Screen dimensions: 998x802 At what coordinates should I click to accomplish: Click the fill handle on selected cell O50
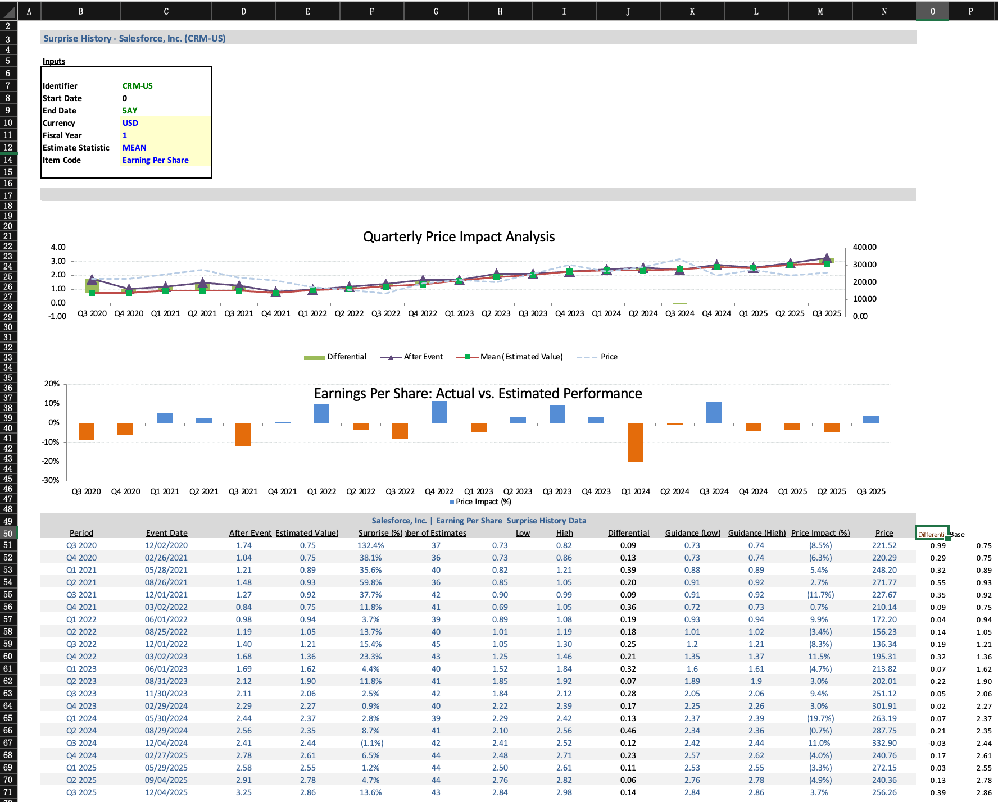[x=948, y=539]
